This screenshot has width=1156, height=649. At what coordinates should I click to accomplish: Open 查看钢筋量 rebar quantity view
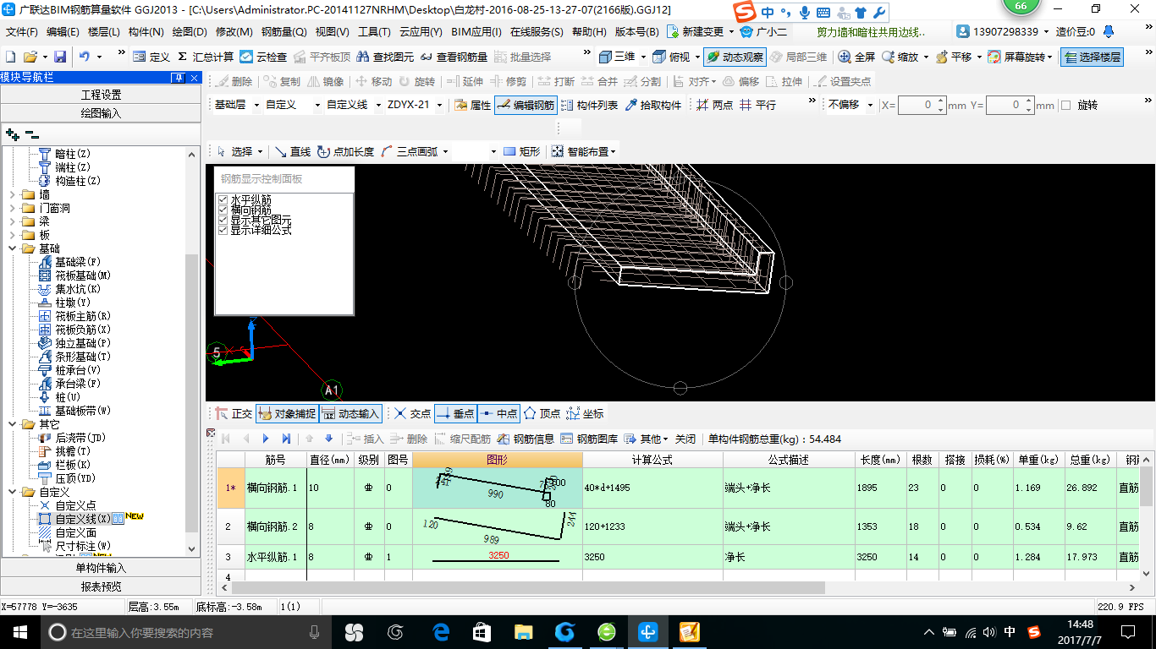click(x=454, y=57)
